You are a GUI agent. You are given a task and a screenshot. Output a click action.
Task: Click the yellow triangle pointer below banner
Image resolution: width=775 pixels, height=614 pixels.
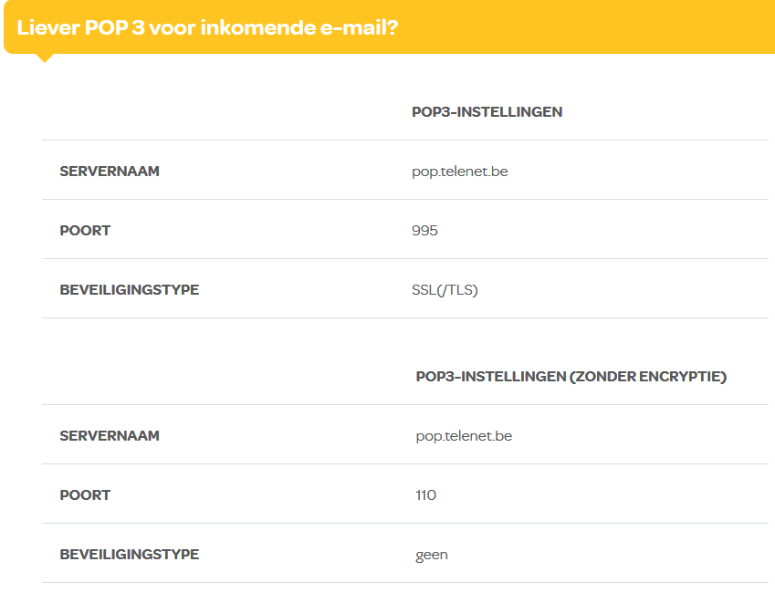(44, 57)
